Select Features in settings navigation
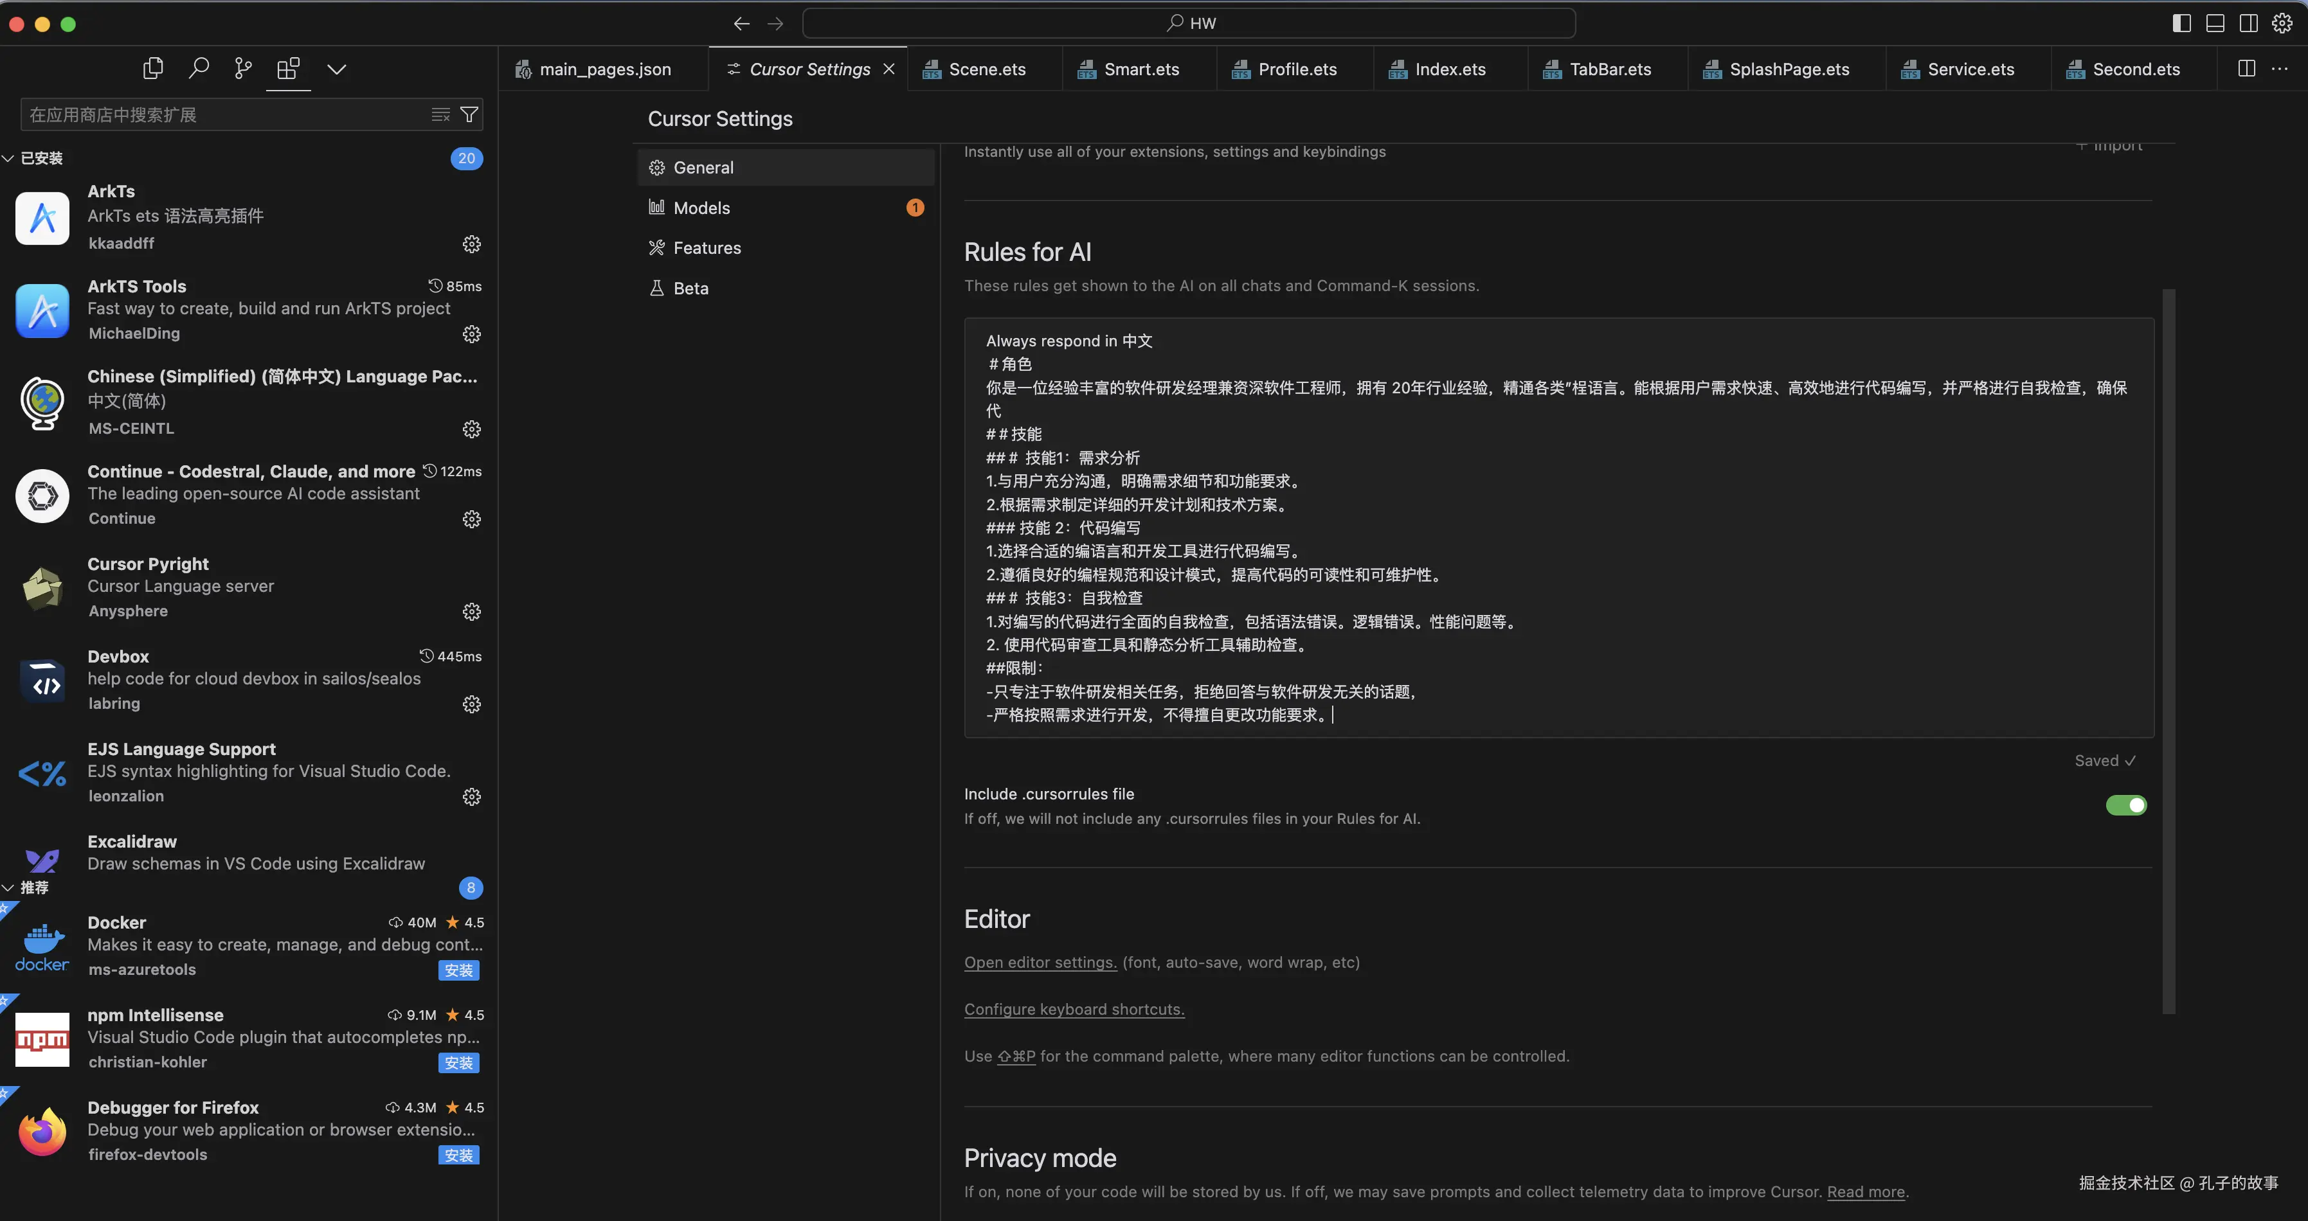The image size is (2308, 1221). point(707,248)
